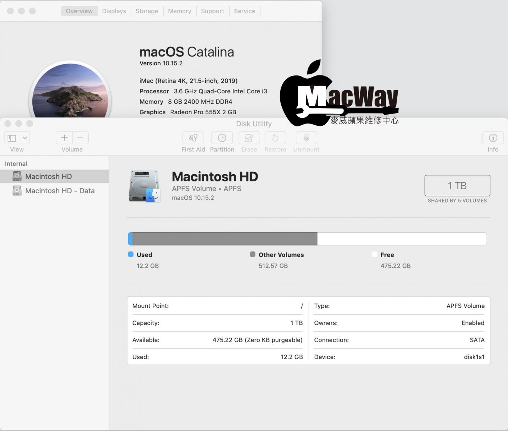Switch to Overview tab in About window

point(79,11)
